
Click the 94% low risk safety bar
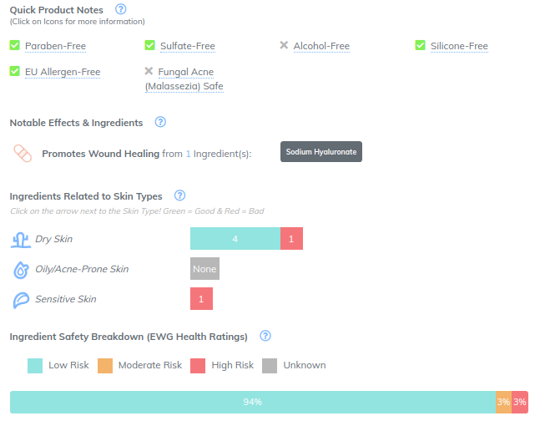click(253, 402)
